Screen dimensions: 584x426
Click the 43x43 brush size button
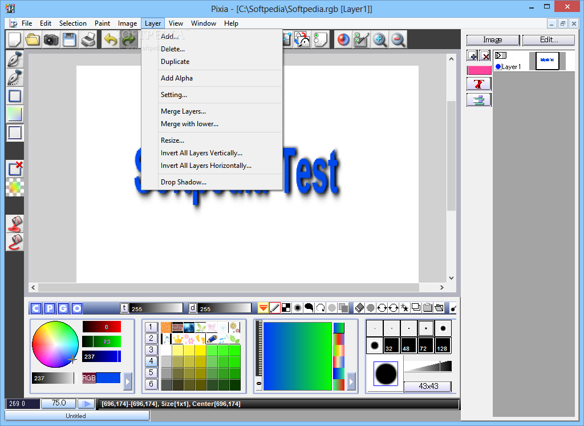tap(428, 387)
